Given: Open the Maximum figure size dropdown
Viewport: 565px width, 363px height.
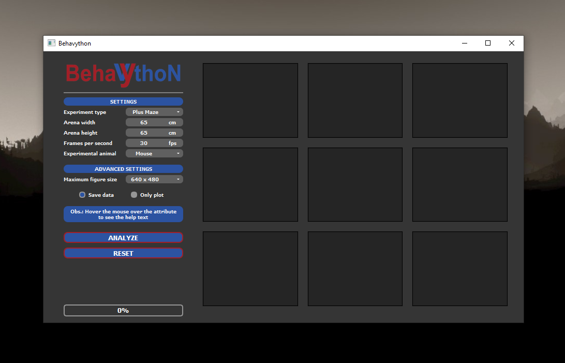Looking at the screenshot, I should pos(154,179).
